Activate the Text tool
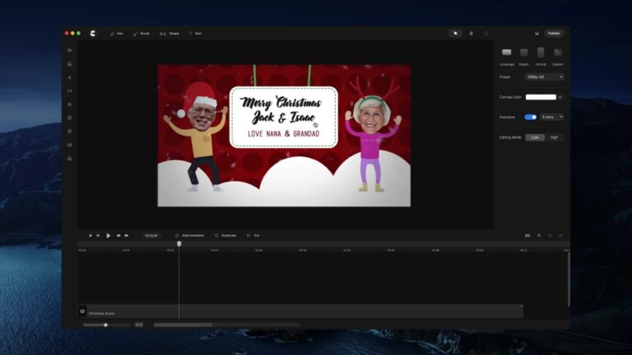Image resolution: width=632 pixels, height=355 pixels. [x=195, y=34]
